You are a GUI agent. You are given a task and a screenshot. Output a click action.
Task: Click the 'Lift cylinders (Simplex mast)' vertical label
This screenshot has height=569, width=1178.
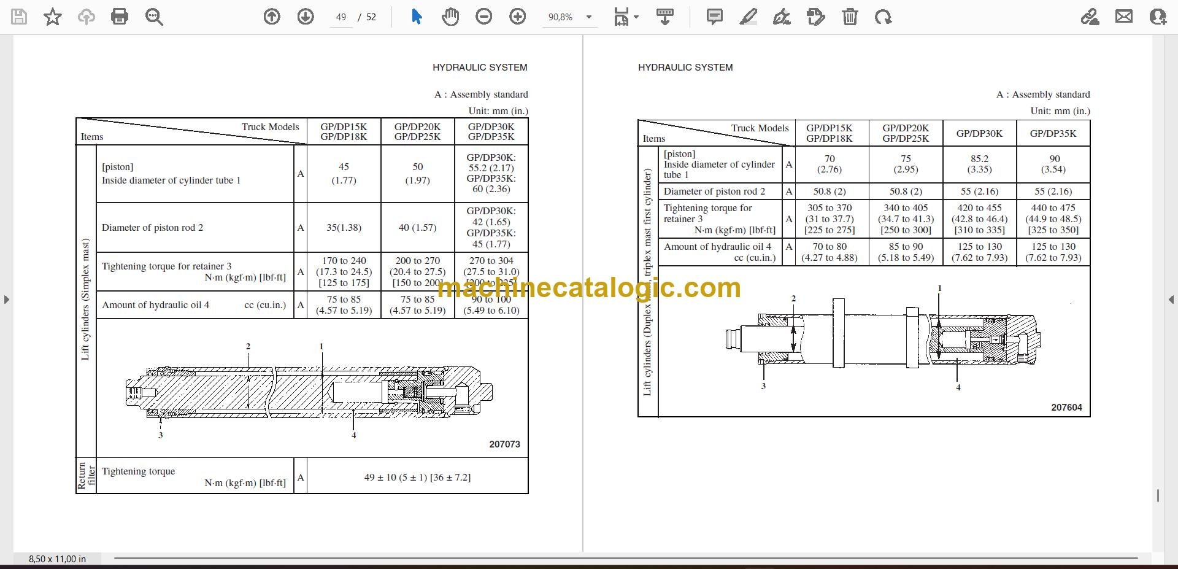tap(85, 300)
